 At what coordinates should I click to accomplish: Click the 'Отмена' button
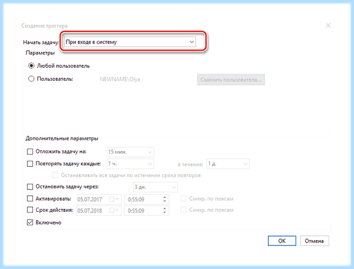tap(314, 241)
